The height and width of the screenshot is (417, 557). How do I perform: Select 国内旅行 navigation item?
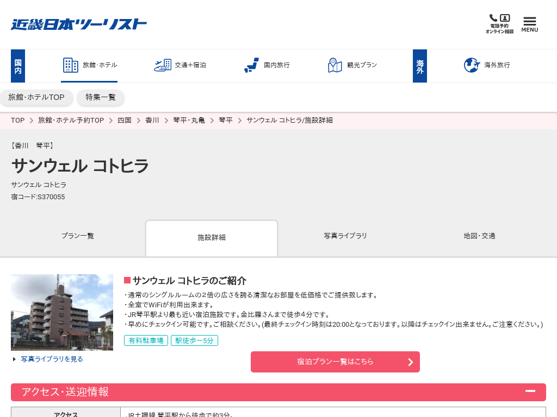click(x=267, y=66)
